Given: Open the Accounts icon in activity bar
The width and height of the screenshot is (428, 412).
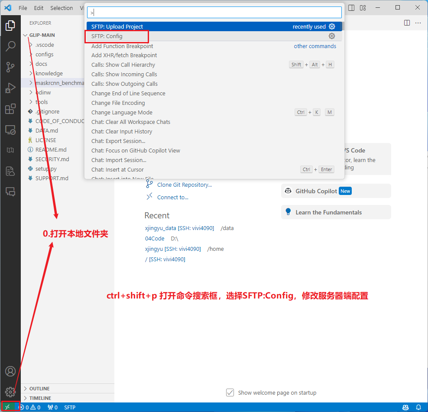Looking at the screenshot, I should tap(10, 371).
